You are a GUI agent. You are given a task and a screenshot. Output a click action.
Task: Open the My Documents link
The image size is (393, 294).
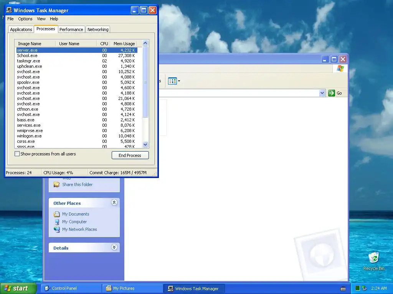[x=76, y=214]
